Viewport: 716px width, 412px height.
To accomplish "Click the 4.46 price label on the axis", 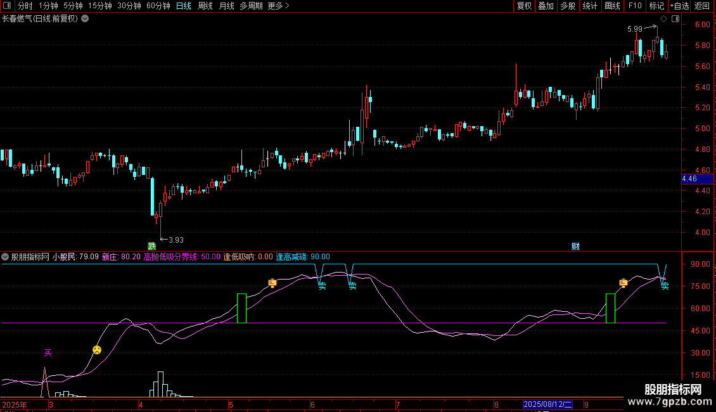I will (689, 179).
